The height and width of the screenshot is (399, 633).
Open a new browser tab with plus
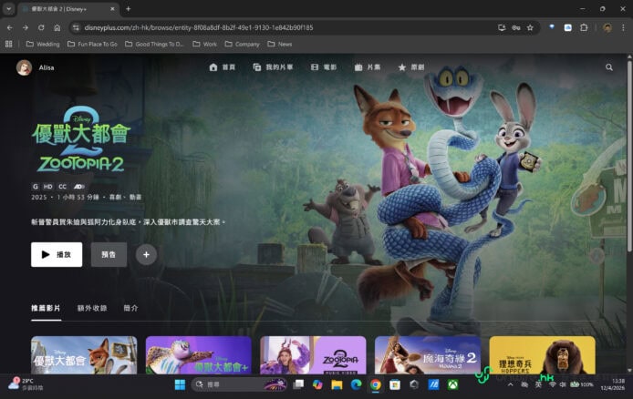128,8
